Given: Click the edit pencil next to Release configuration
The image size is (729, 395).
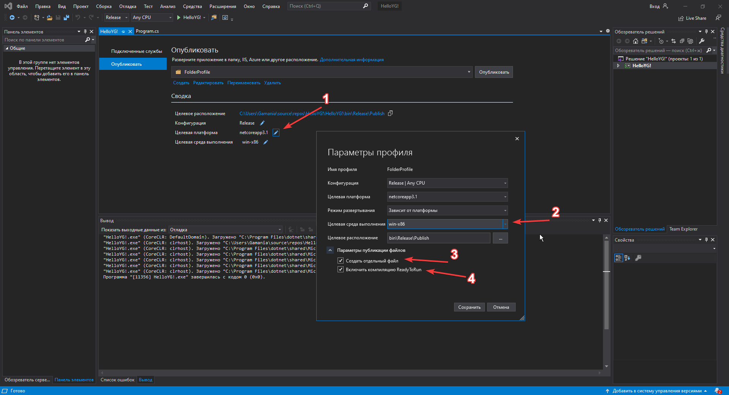Looking at the screenshot, I should [x=262, y=123].
